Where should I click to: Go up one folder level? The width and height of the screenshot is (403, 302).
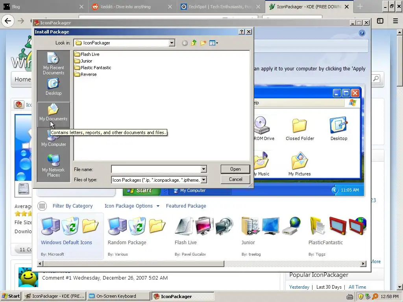coord(194,43)
